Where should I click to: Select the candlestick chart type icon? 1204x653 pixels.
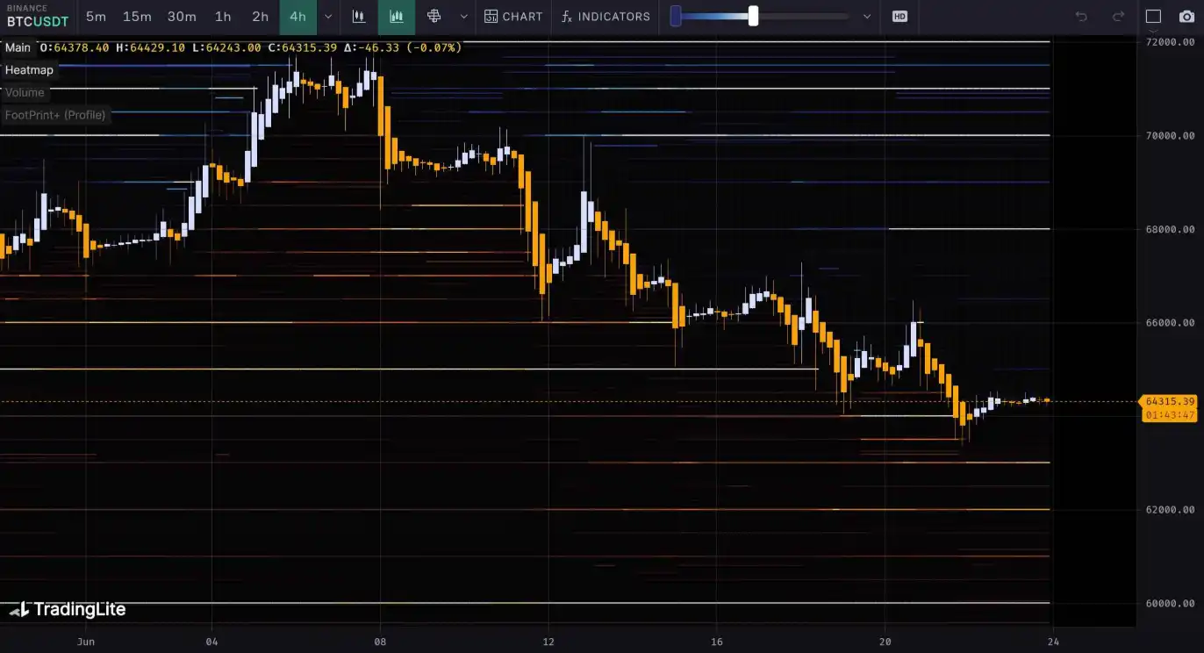pyautogui.click(x=358, y=17)
